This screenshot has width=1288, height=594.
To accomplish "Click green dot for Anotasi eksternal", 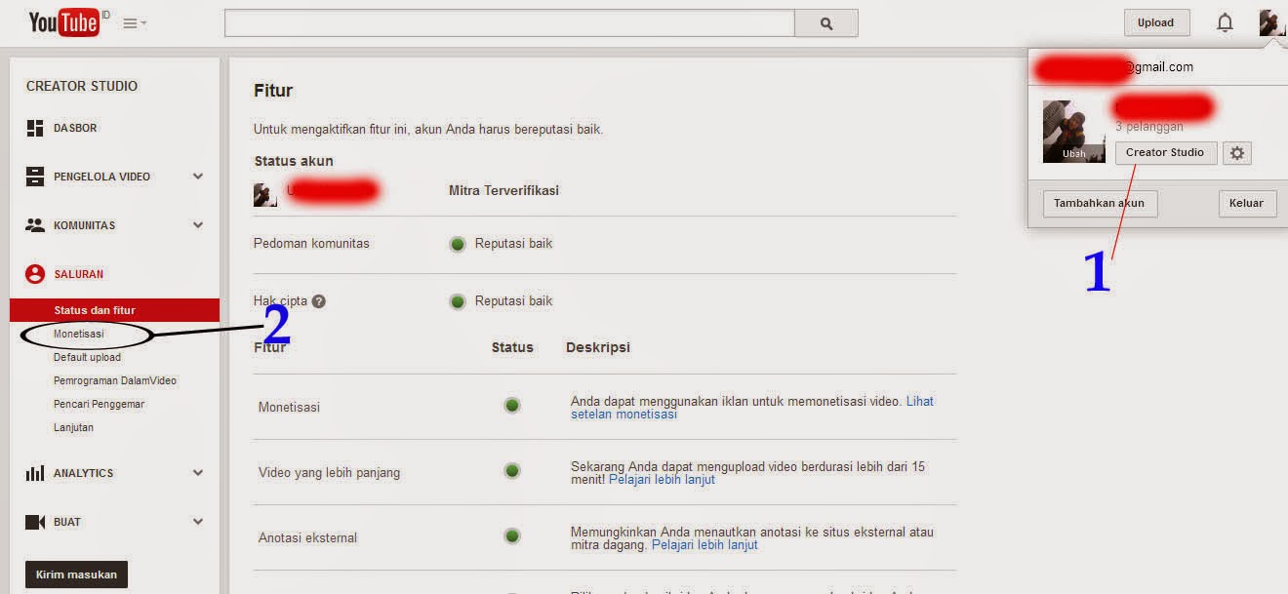I will pos(512,536).
